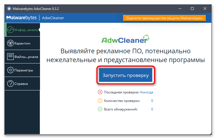216x139 pixels.
Task: Click the Количество проверок label
Action: 122,101
